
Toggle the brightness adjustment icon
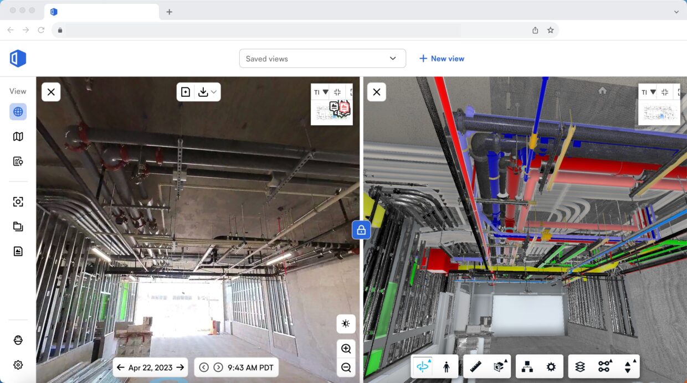tap(346, 324)
